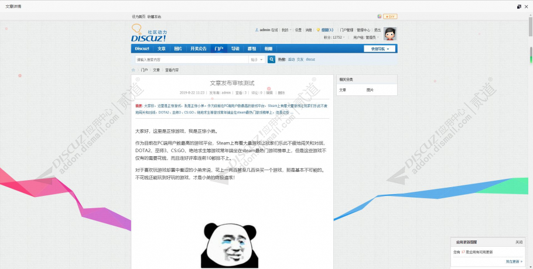Select the 群组 nav tab
The image size is (533, 269).
tap(251, 49)
